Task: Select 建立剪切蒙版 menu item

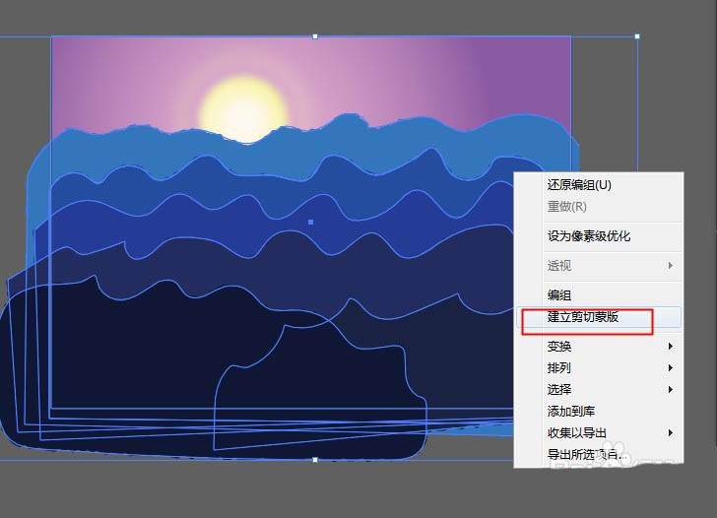Action: (x=599, y=317)
